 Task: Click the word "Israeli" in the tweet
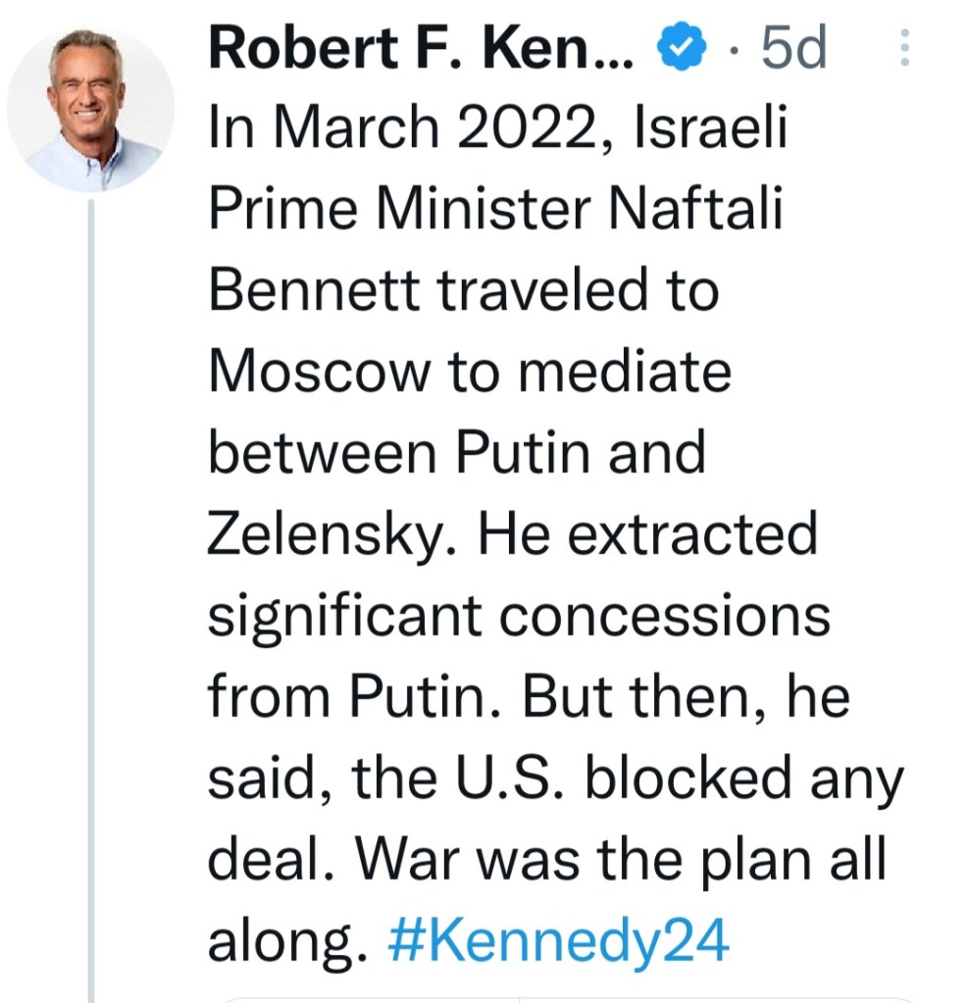click(711, 128)
